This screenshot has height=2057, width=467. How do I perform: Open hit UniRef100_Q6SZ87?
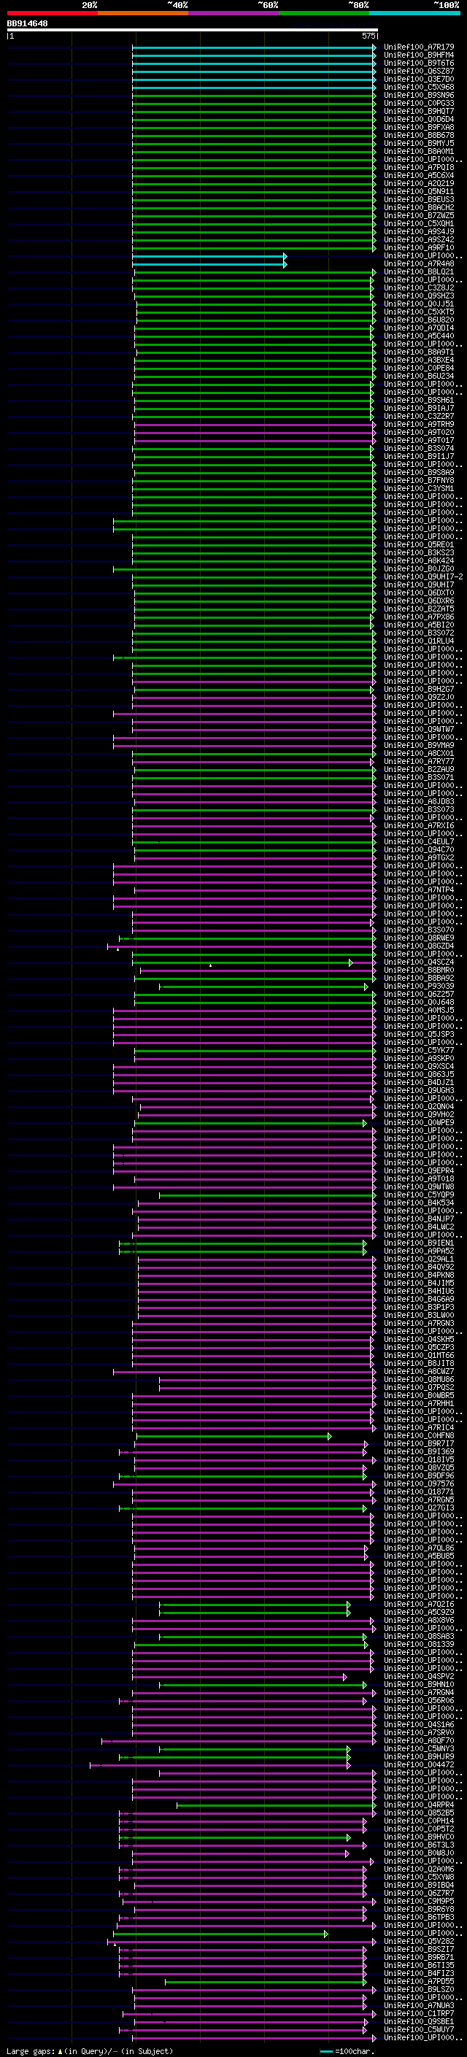(x=419, y=71)
